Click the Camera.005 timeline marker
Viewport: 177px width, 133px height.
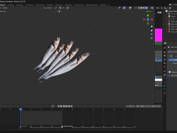click(x=67, y=126)
